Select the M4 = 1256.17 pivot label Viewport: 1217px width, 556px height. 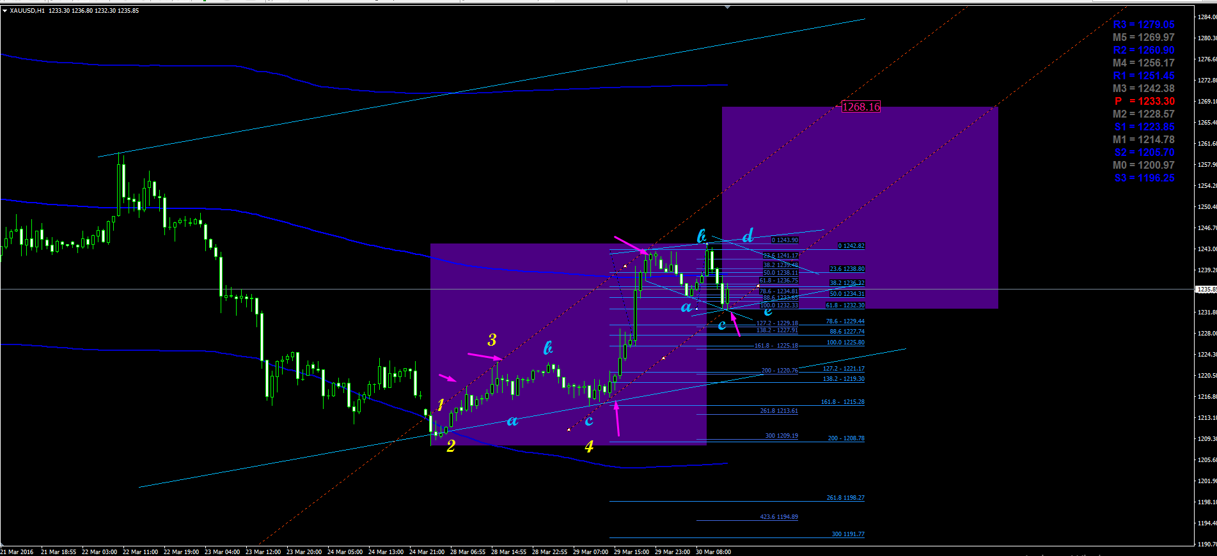pyautogui.click(x=1143, y=63)
